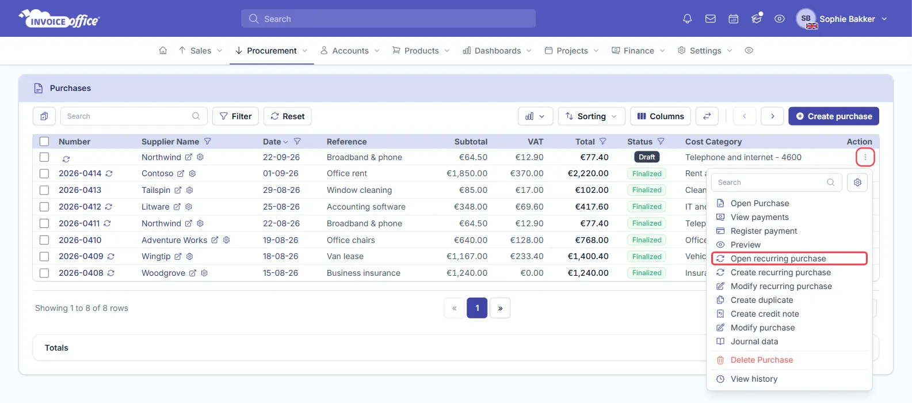Image resolution: width=912 pixels, height=403 pixels.
Task: Select checkbox for purchase 2026-0413
Action: 44,190
